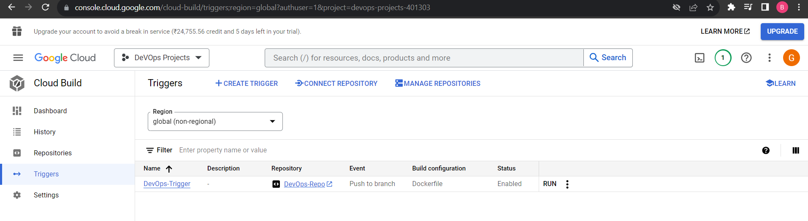Viewport: 808px width, 221px height.
Task: Open the Google account avatar G
Action: tap(792, 58)
